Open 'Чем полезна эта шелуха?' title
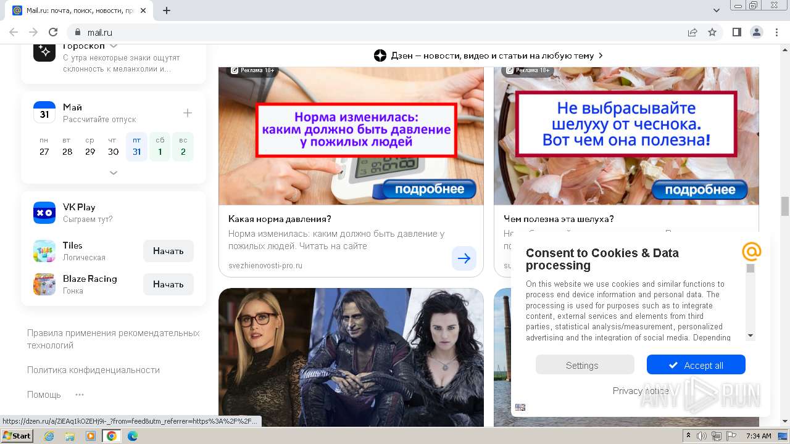The image size is (790, 444). 559,219
